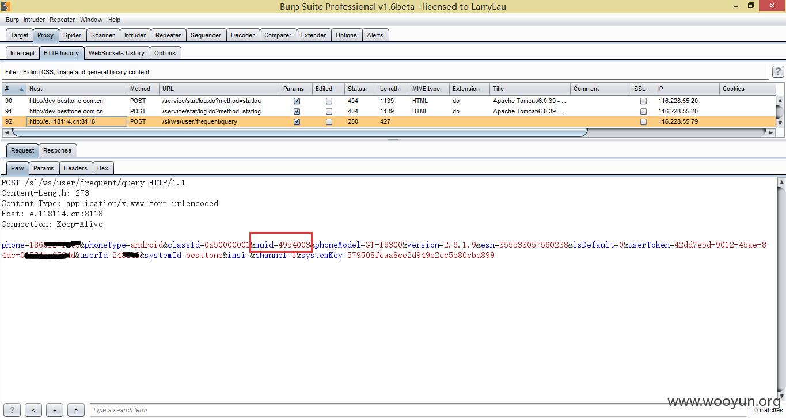Switch to the Comparer tab
786x418 pixels.
pos(278,35)
